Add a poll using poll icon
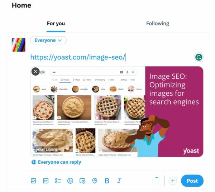 pyautogui.click(x=58, y=181)
